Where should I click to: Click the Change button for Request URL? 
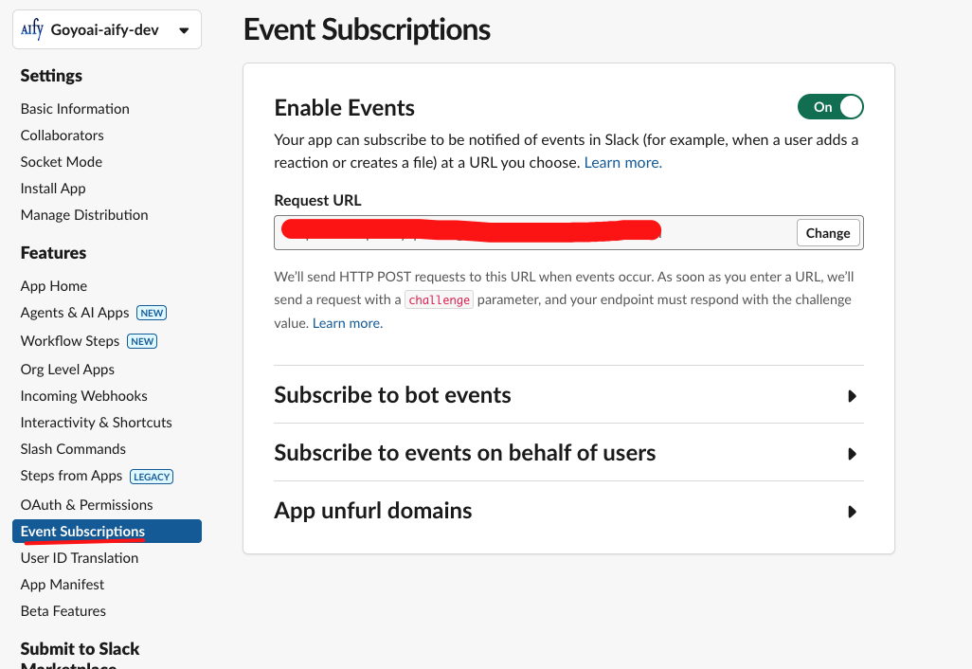tap(828, 233)
